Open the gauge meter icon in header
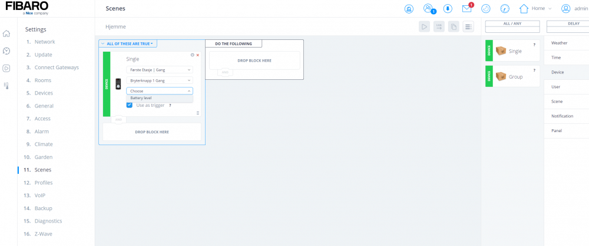The image size is (589, 246). 504,9
